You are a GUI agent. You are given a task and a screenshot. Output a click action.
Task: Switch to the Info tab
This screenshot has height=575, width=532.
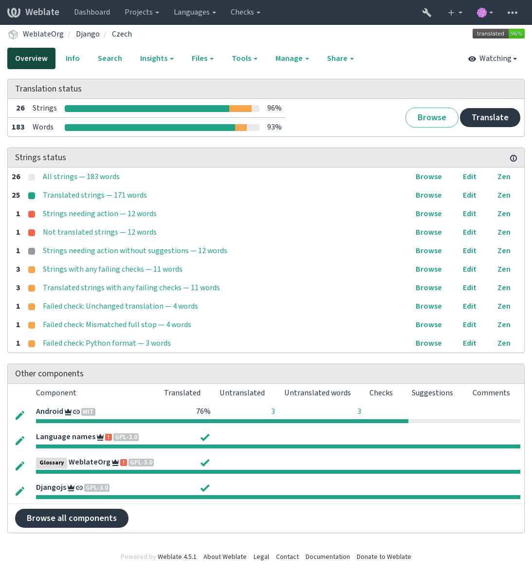(x=73, y=59)
